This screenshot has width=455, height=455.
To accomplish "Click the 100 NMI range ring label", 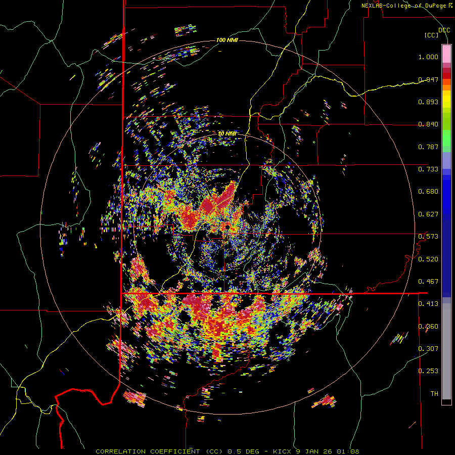I will (x=227, y=40).
